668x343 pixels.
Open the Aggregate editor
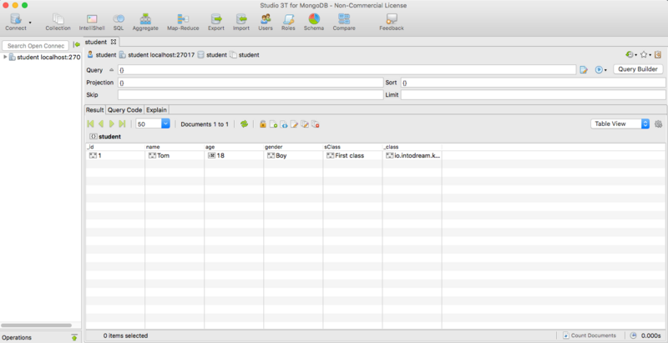tap(145, 22)
